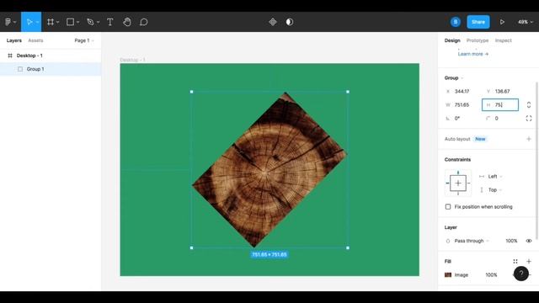Image resolution: width=539 pixels, height=303 pixels.
Task: Click the Group 1 layer icon
Action: (x=20, y=69)
